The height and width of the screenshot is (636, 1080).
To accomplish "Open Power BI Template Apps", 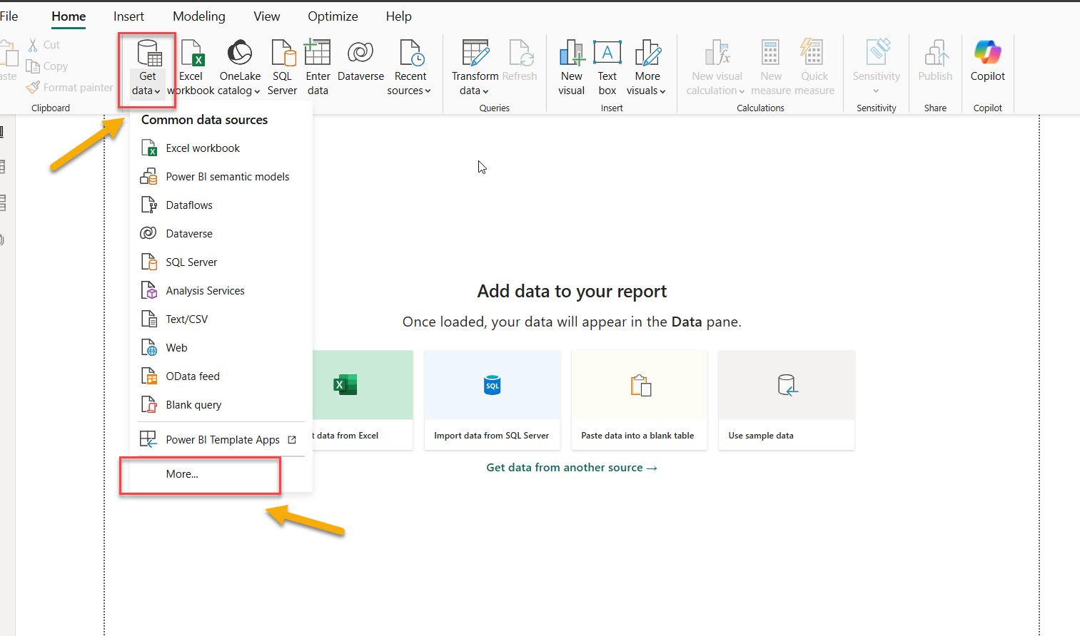I will pyautogui.click(x=221, y=440).
